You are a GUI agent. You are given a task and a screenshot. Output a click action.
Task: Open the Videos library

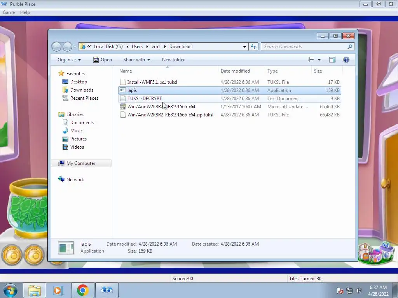click(x=77, y=147)
